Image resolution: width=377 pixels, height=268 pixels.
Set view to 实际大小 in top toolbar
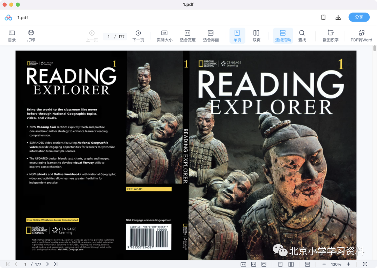164,36
